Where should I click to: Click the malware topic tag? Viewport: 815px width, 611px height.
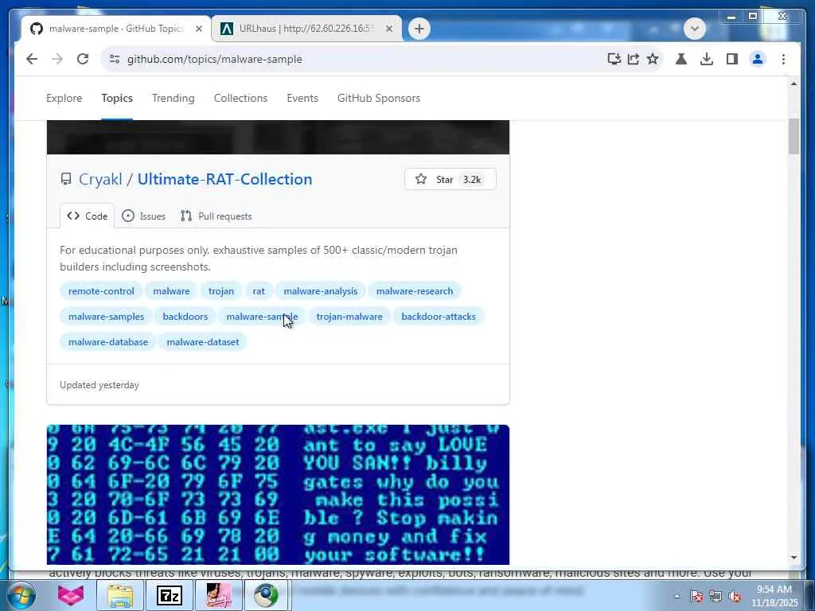pyautogui.click(x=171, y=291)
